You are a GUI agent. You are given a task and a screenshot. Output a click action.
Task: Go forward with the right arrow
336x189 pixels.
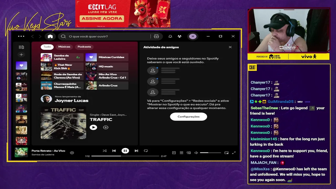(x=40, y=36)
